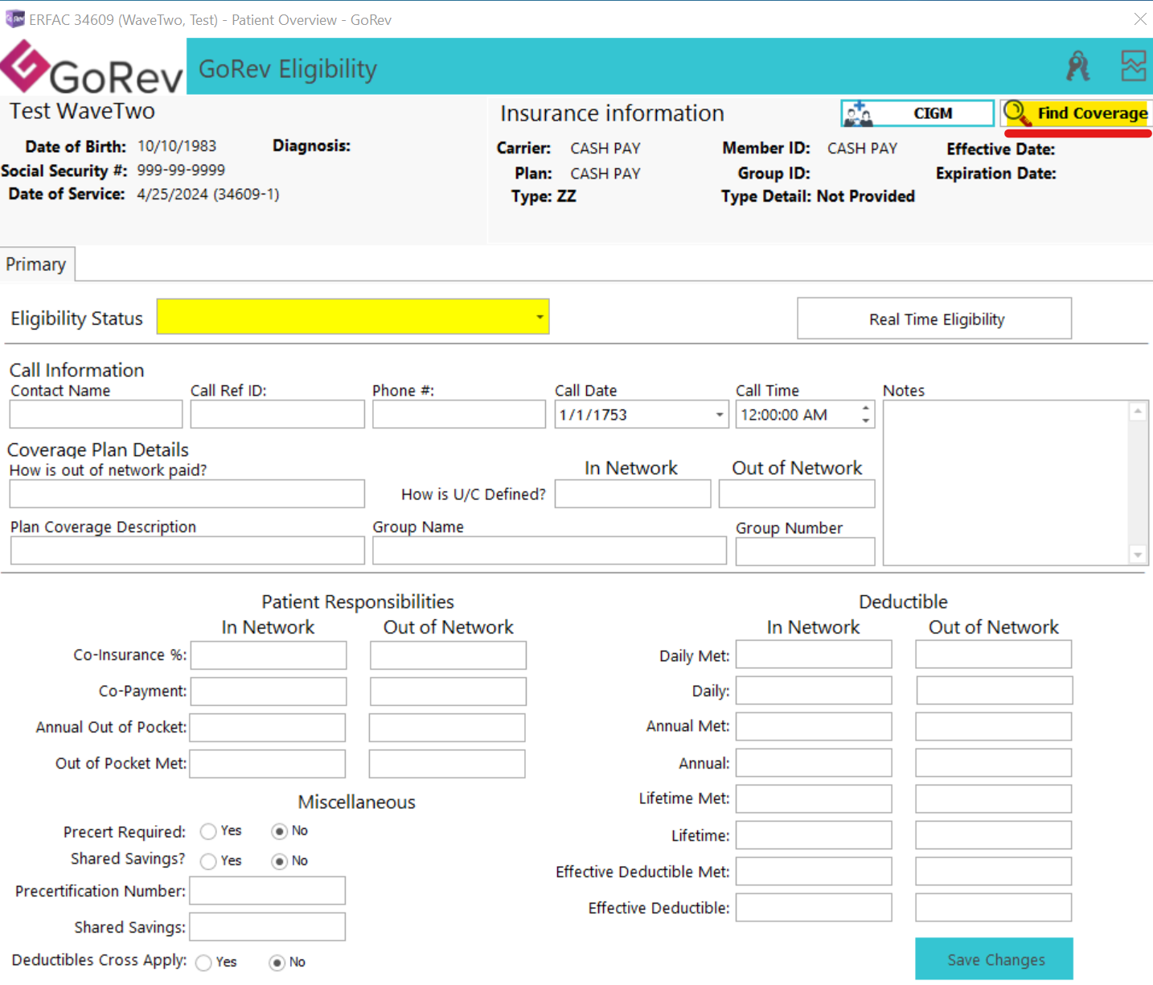
Task: Click the chart image icon in header
Action: click(x=1134, y=67)
